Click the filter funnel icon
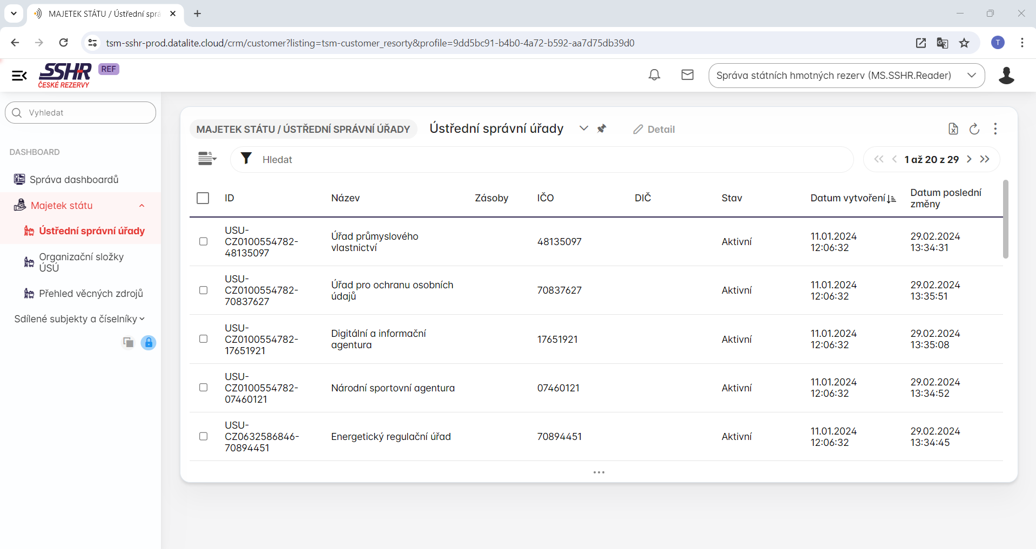 coord(246,158)
